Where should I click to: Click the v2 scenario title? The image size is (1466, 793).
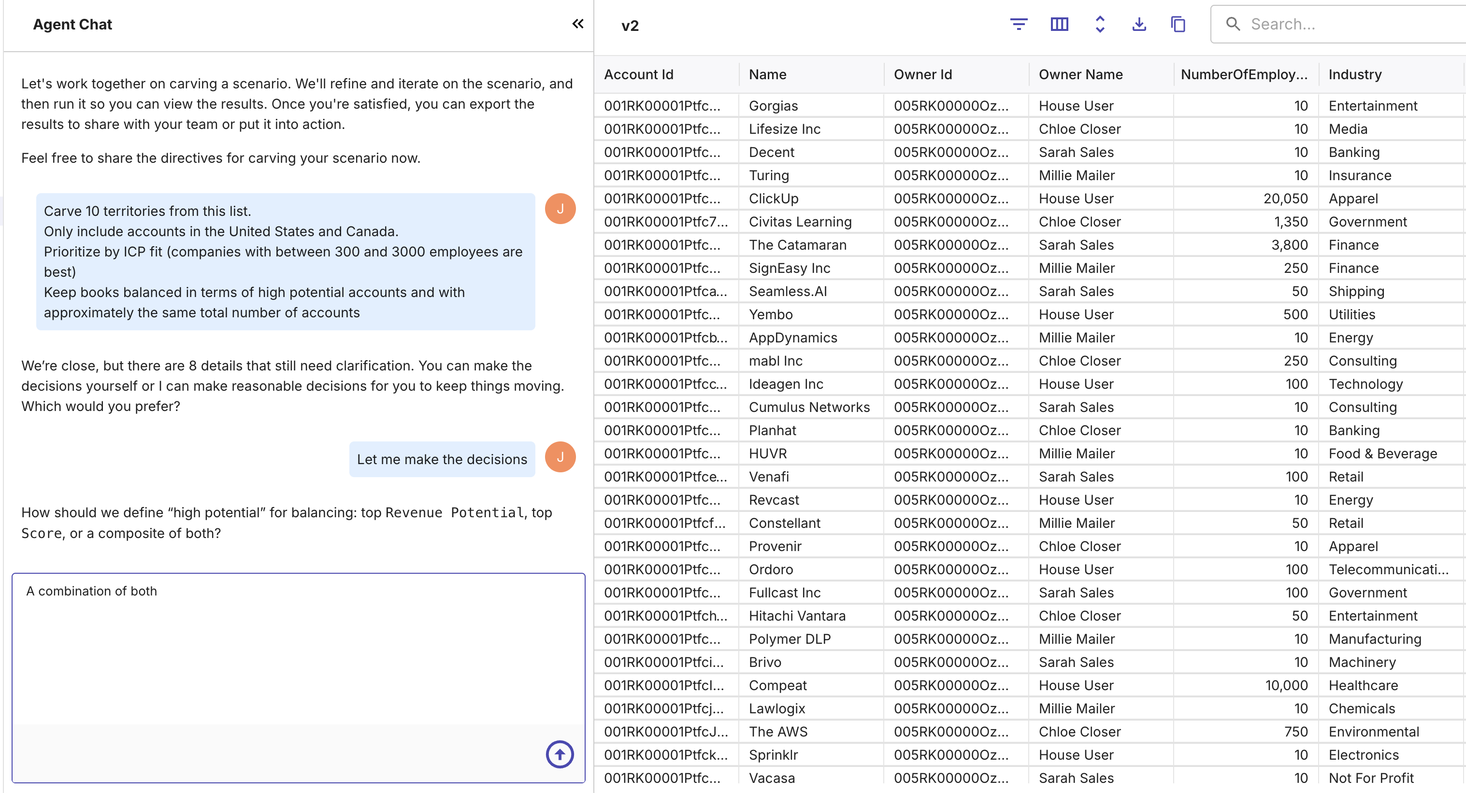(x=630, y=26)
